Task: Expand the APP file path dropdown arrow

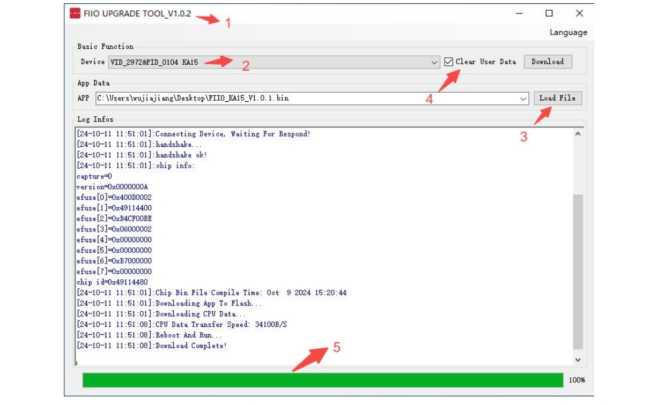Action: [523, 99]
